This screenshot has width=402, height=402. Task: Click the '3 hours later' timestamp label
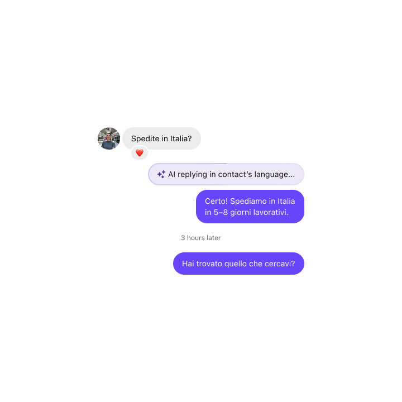click(201, 238)
